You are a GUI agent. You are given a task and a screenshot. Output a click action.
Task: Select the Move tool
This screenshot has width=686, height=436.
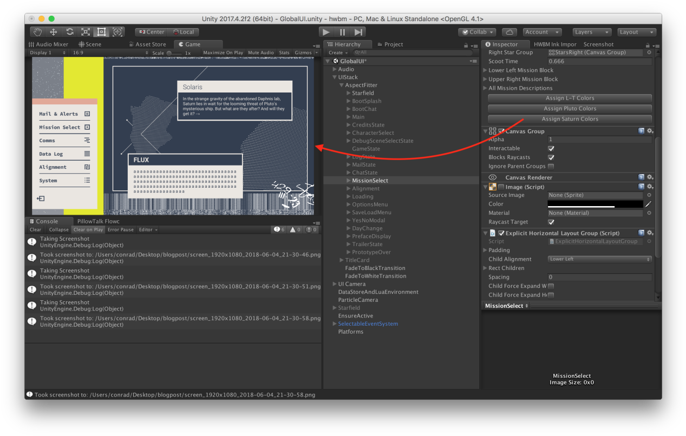click(x=54, y=32)
